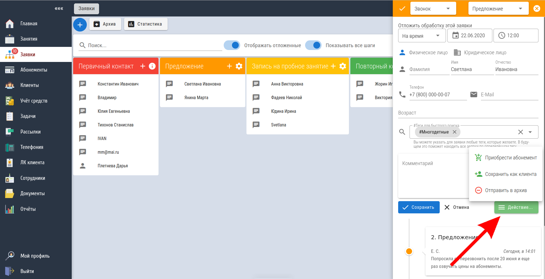Click the blue Сохранить button
Viewport: 545px width, 279px height.
click(x=419, y=207)
